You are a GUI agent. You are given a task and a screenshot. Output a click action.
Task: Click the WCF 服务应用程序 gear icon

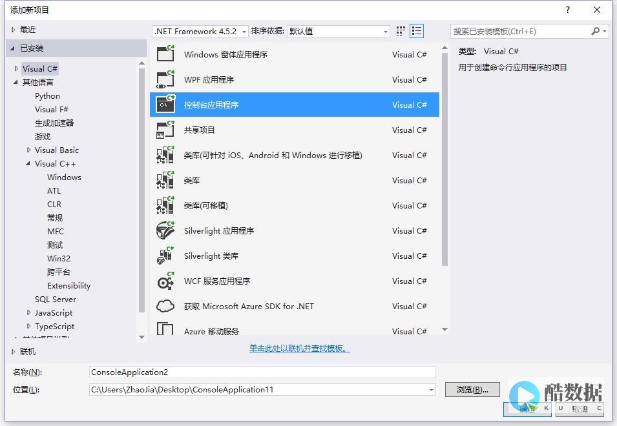(x=165, y=281)
